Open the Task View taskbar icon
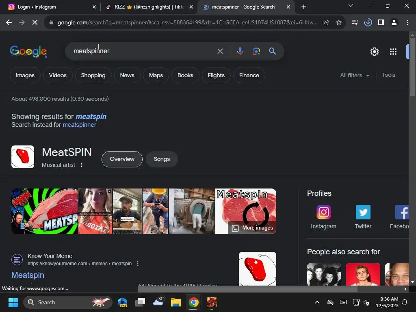 point(140,302)
